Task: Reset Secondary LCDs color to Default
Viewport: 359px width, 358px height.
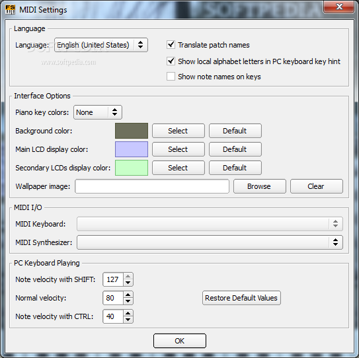Action: [235, 168]
